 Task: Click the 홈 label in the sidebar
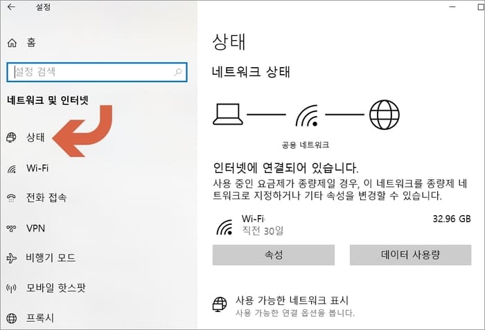pos(31,42)
